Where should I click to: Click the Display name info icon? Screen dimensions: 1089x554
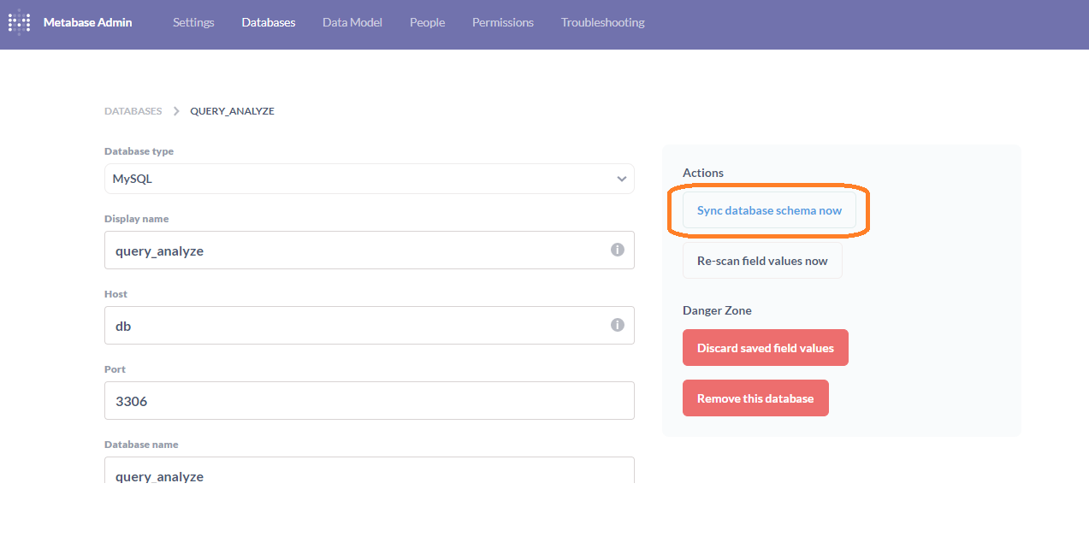(617, 250)
